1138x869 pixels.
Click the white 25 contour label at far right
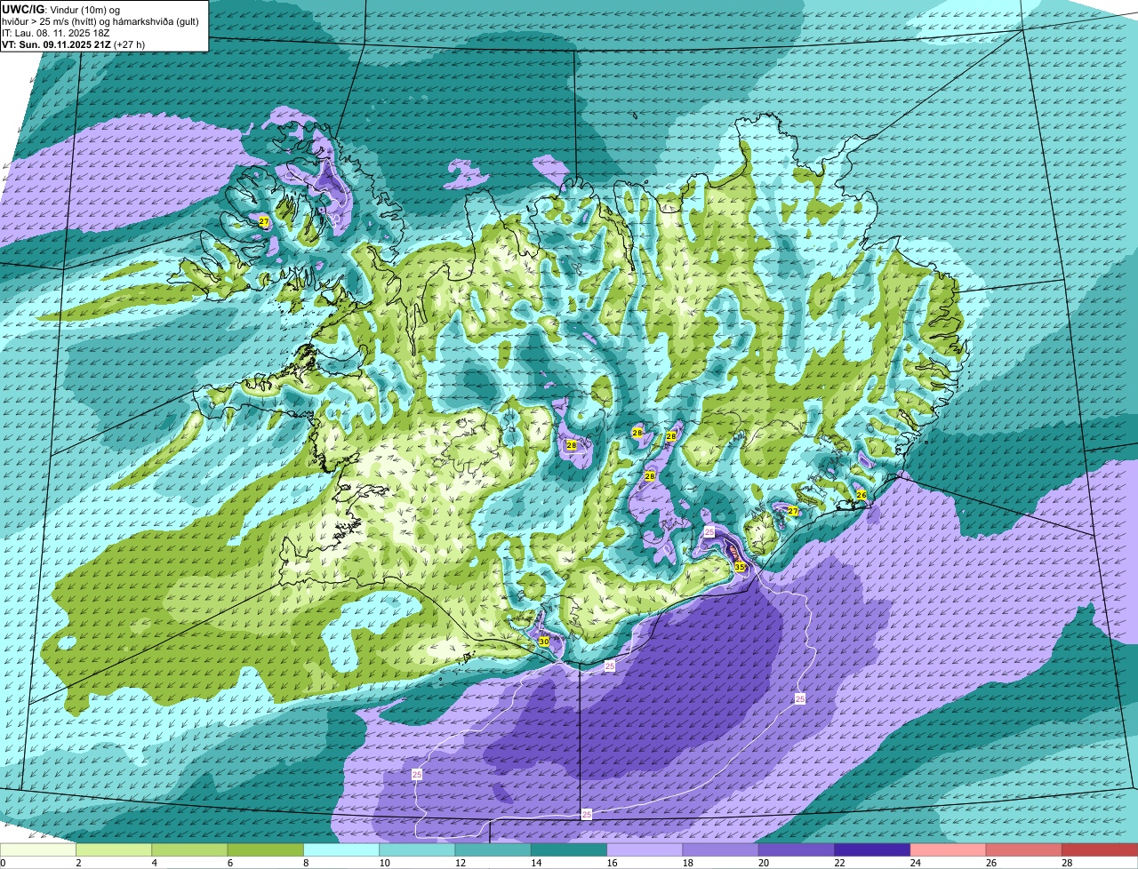coord(800,699)
